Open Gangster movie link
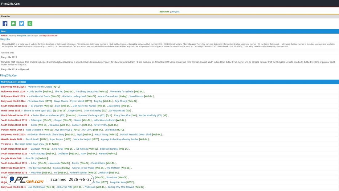 [35, 149]
